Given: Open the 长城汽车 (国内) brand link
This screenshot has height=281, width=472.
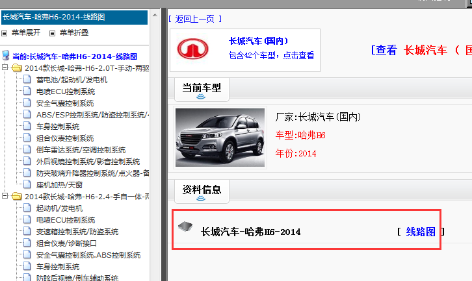Looking at the screenshot, I should [259, 41].
